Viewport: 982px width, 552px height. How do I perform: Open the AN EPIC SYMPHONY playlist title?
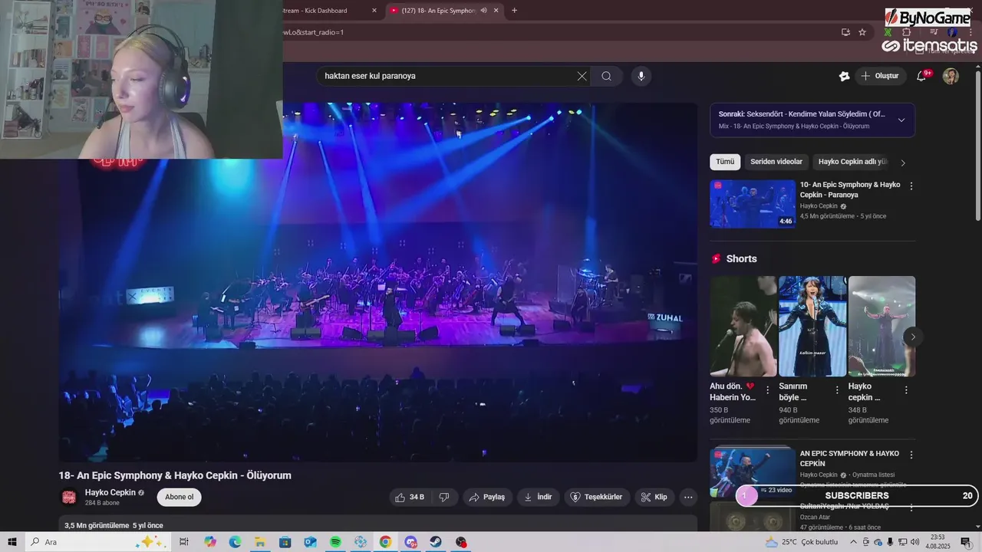click(849, 458)
